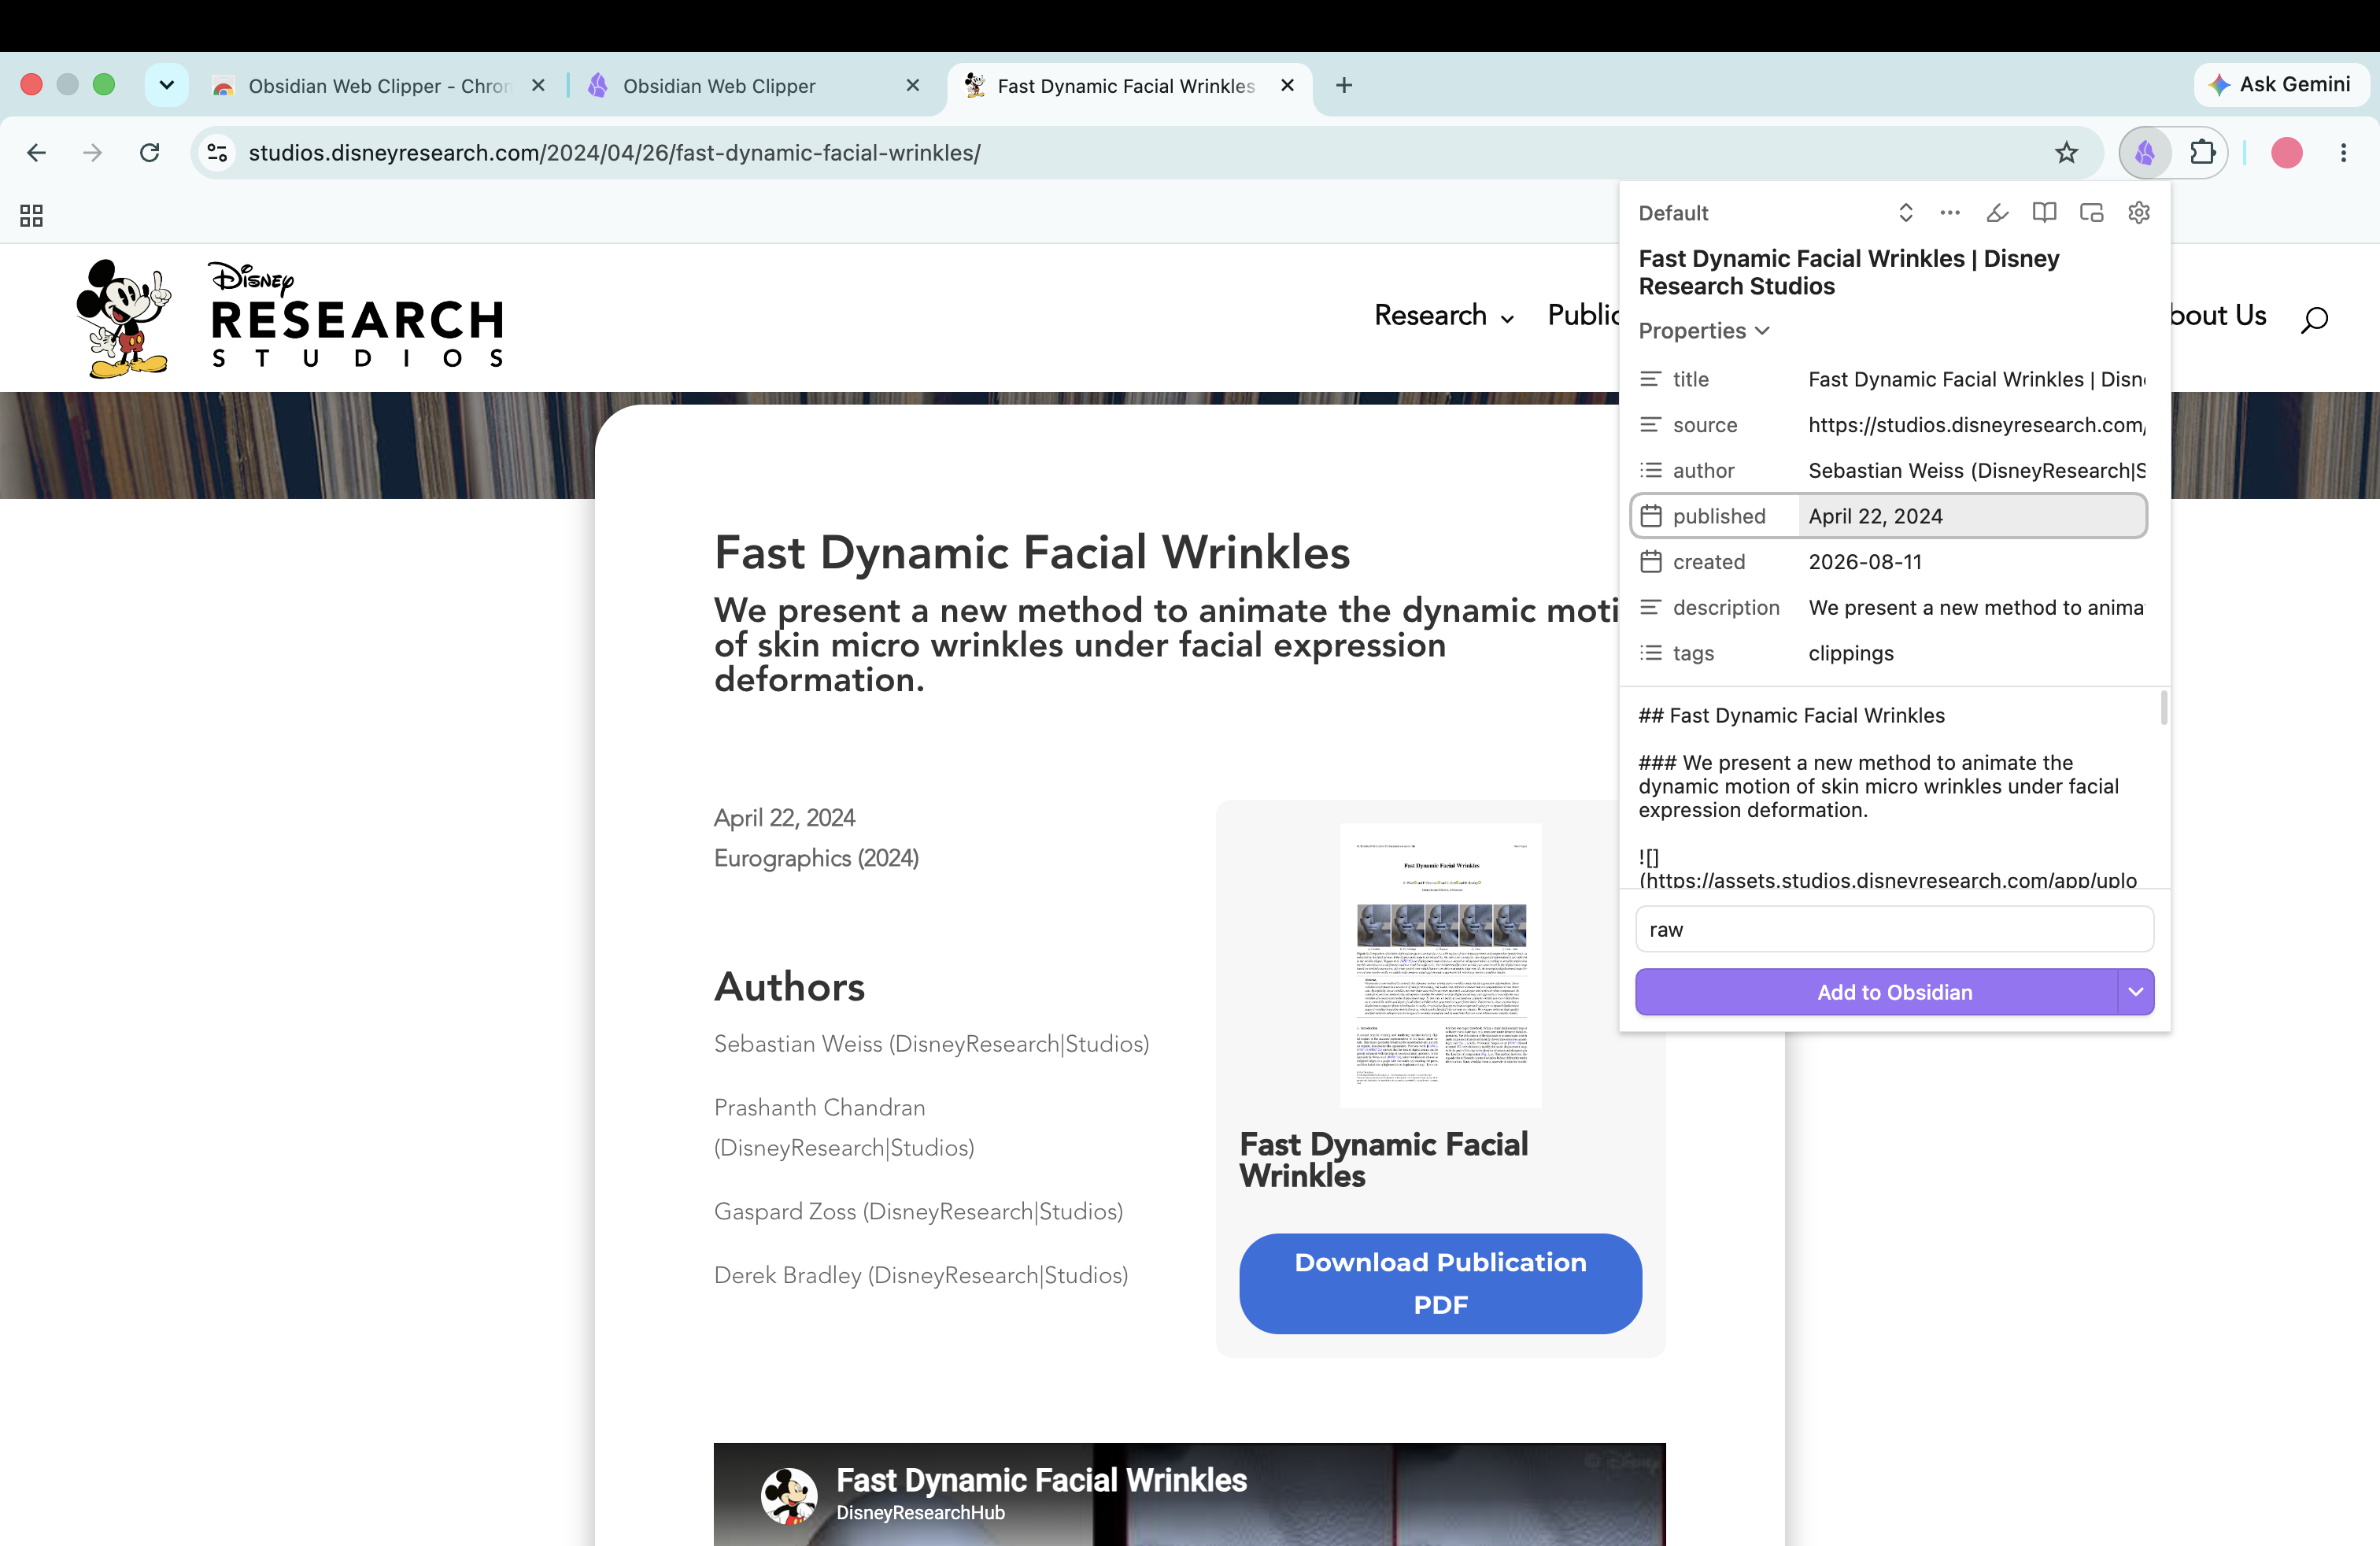This screenshot has height=1546, width=2380.
Task: Click the browser back arrow
Action: click(37, 153)
